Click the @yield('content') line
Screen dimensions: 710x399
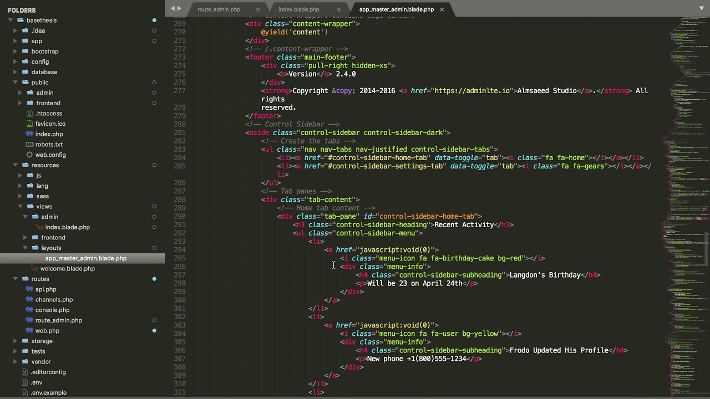coord(294,32)
